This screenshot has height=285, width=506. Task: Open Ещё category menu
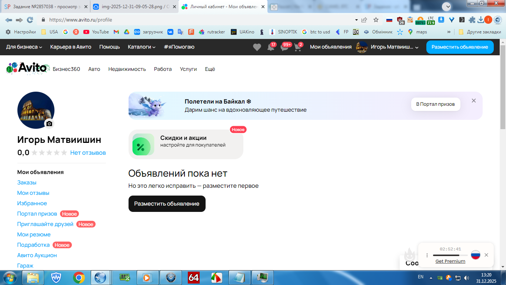click(210, 69)
